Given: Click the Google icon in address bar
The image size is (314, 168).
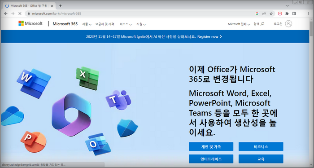Looking at the screenshot, I should click(257, 13).
